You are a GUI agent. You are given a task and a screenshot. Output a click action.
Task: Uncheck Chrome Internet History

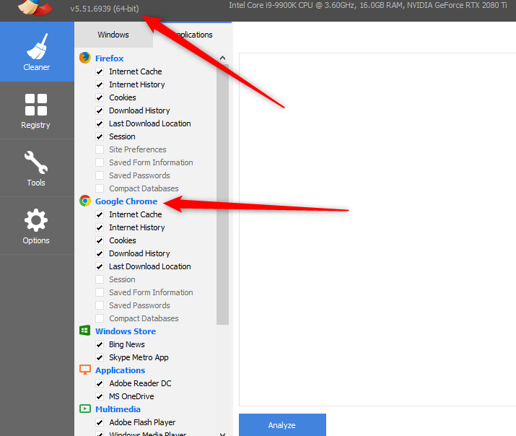pyautogui.click(x=100, y=227)
